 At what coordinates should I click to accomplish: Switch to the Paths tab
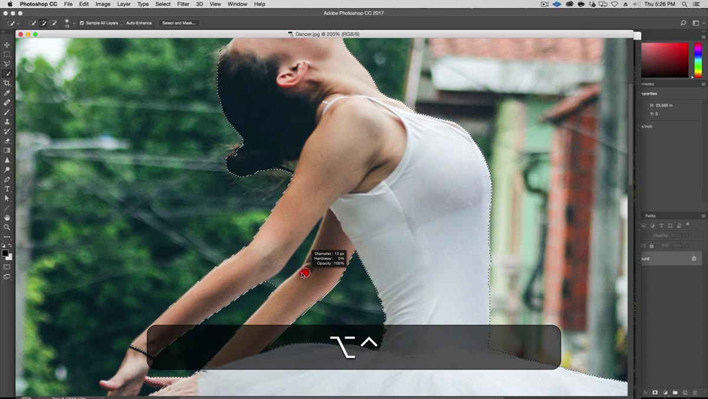click(650, 215)
